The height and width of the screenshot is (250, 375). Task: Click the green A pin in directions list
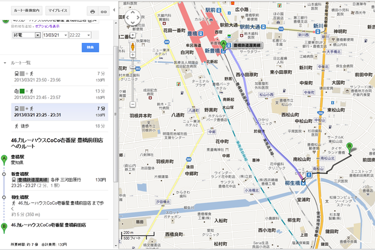(4, 160)
